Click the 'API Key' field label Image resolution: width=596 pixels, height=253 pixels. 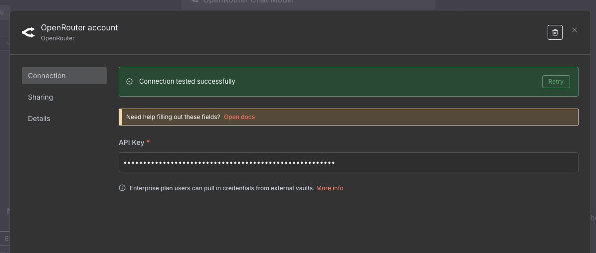(x=132, y=142)
